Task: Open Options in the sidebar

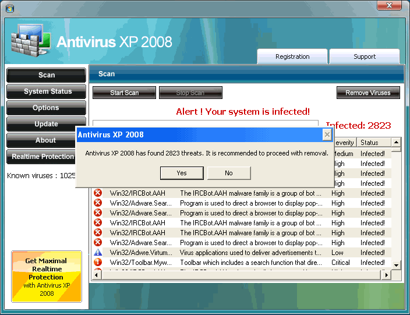Action: tap(46, 108)
